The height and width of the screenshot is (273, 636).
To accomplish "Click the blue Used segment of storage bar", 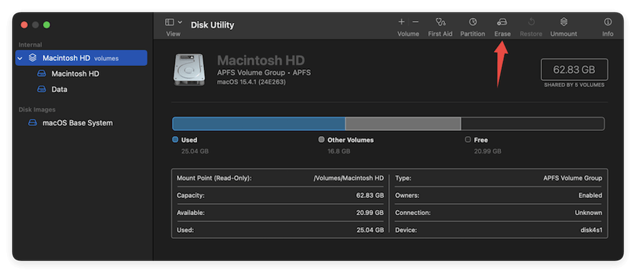I will [259, 124].
